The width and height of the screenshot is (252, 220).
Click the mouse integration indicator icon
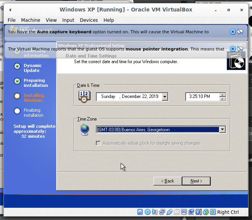coord(206,212)
